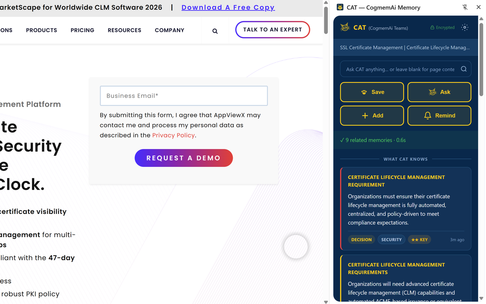This screenshot has height=304, width=486.
Task: Click the search icon in the Ask CAT field
Action: click(464, 69)
